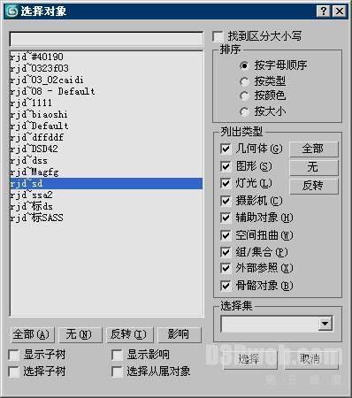Toggle 组/集合(P) checkbox
The width and height of the screenshot is (352, 398).
tap(226, 252)
